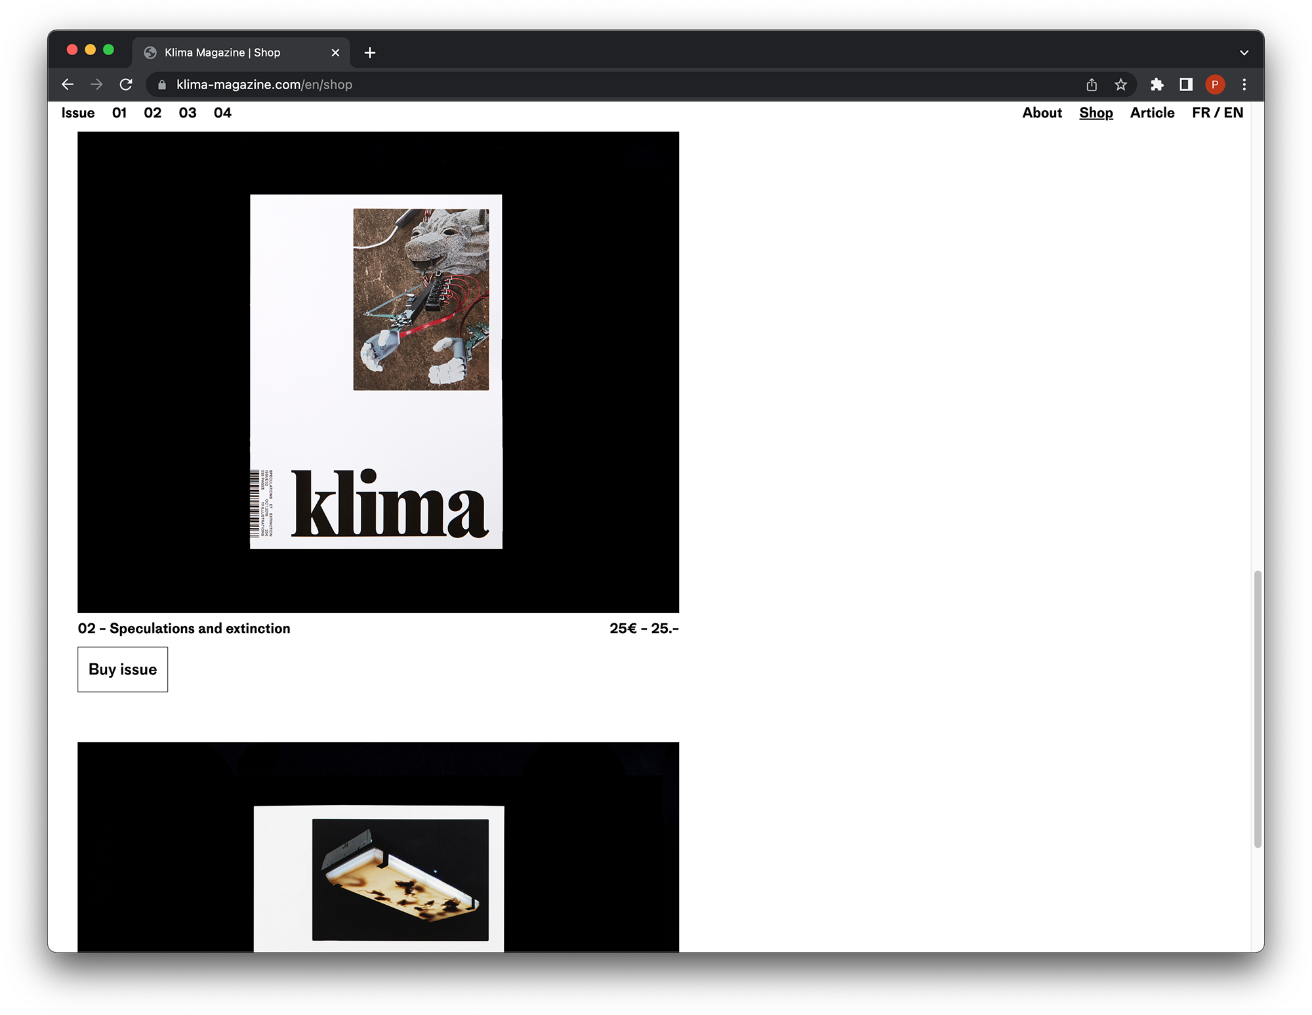Go to the About page
This screenshot has width=1312, height=1015.
[x=1042, y=113]
